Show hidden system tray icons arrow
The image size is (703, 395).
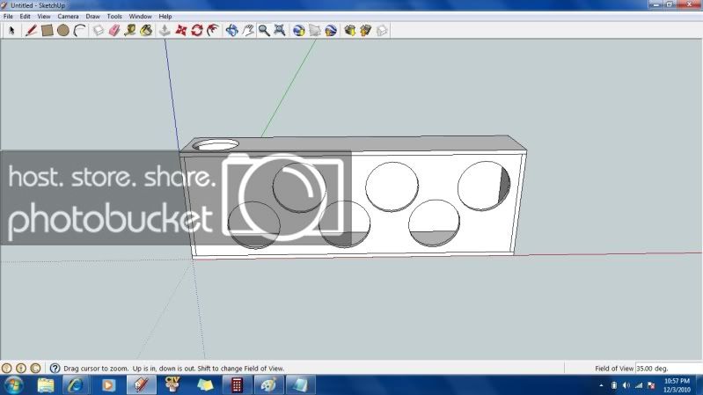(601, 385)
